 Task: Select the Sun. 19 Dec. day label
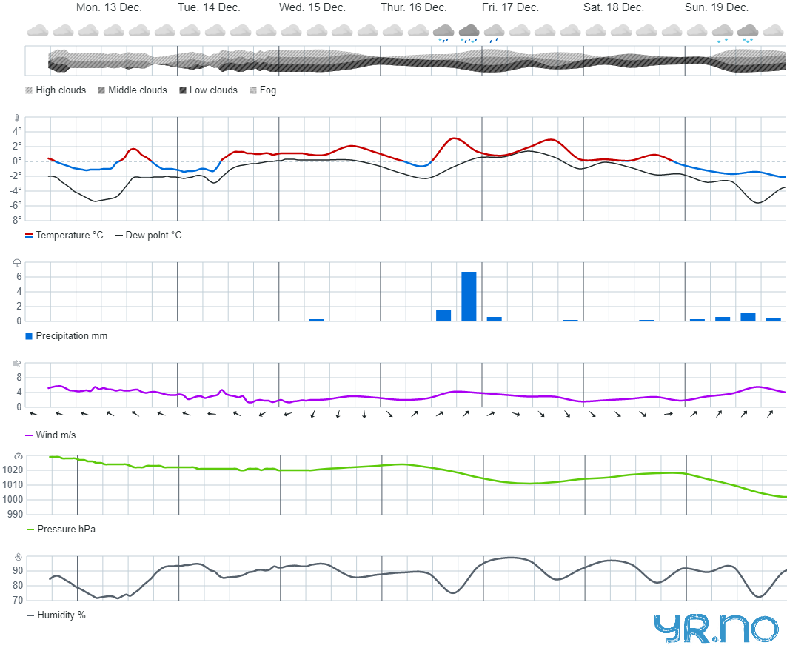(x=716, y=7)
